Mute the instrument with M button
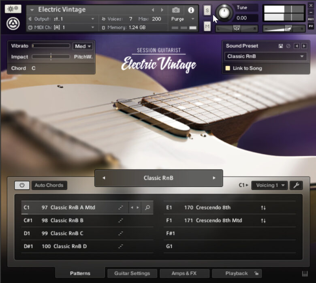The width and height of the screenshot is (316, 283). pyautogui.click(x=207, y=26)
